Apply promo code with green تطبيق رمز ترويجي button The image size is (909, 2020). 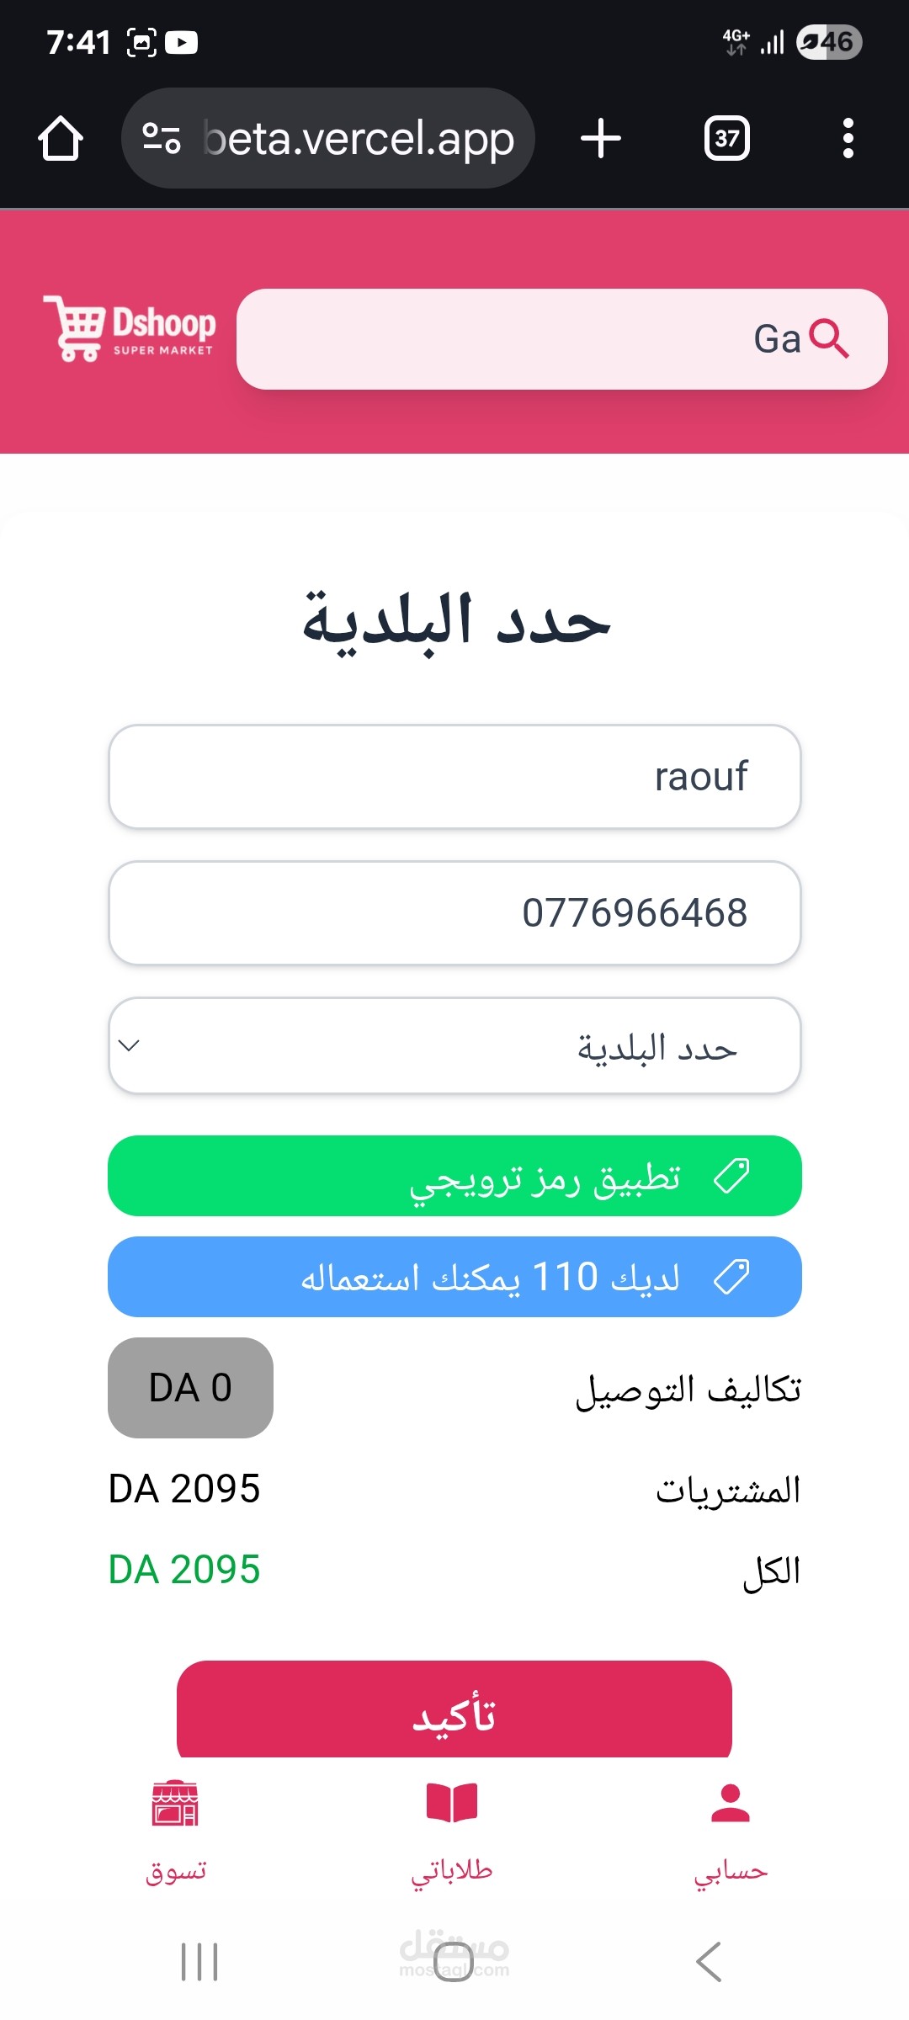(454, 1176)
